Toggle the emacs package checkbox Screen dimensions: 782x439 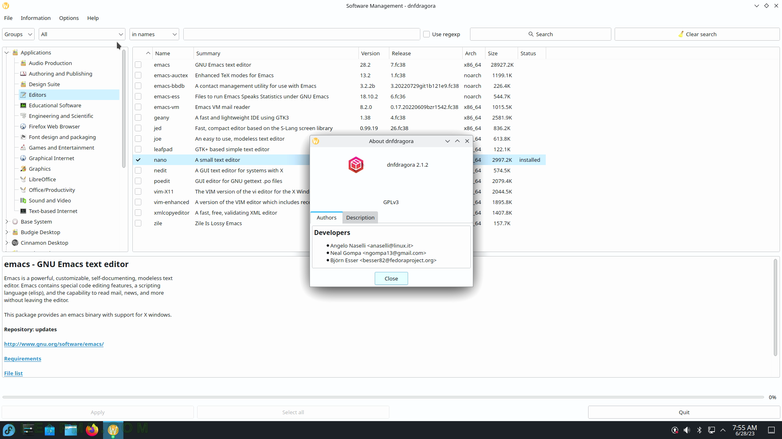[138, 65]
